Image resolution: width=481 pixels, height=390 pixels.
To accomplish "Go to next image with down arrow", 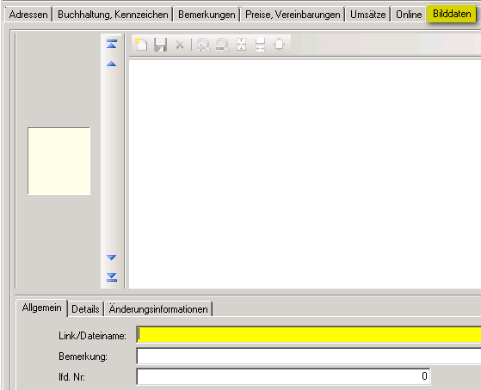I will pyautogui.click(x=112, y=258).
